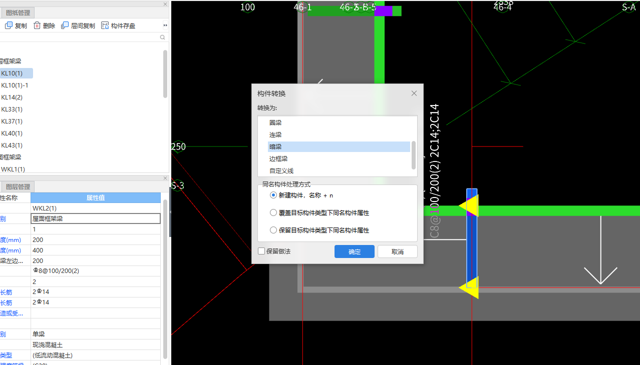
Task: Click the 确定 button
Action: click(x=355, y=251)
